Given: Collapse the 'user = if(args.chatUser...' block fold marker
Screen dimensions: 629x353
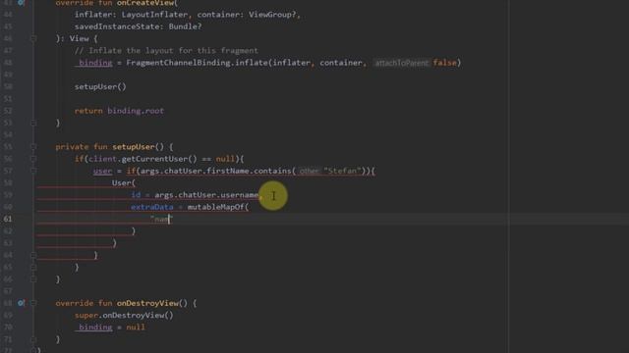Looking at the screenshot, I should 33,171.
